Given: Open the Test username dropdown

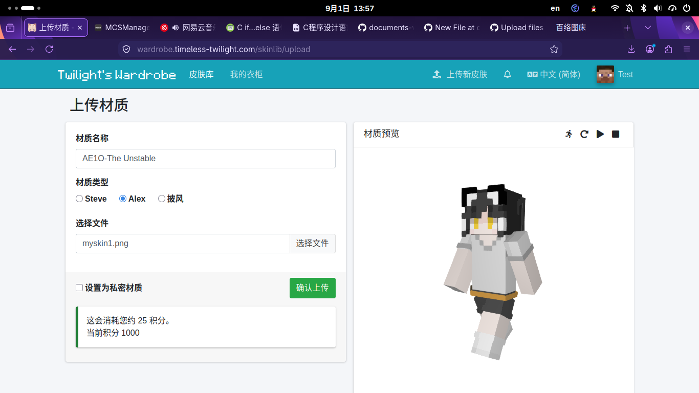Looking at the screenshot, I should pyautogui.click(x=625, y=74).
